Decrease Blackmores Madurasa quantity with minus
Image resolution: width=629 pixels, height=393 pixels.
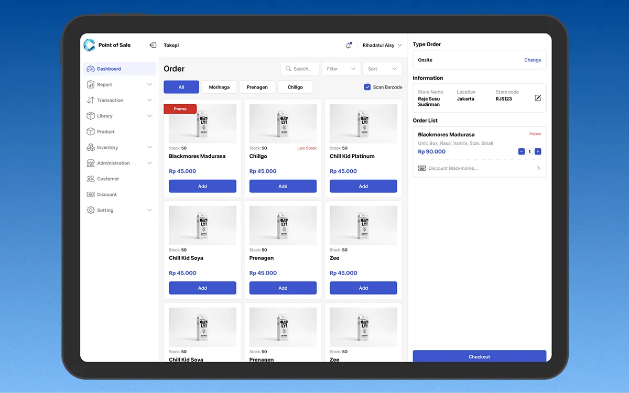pos(521,151)
